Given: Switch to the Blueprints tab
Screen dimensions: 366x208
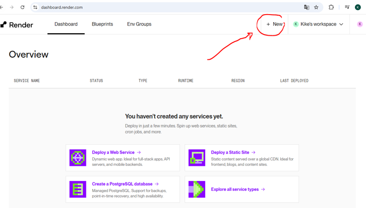Looking at the screenshot, I should click(102, 24).
